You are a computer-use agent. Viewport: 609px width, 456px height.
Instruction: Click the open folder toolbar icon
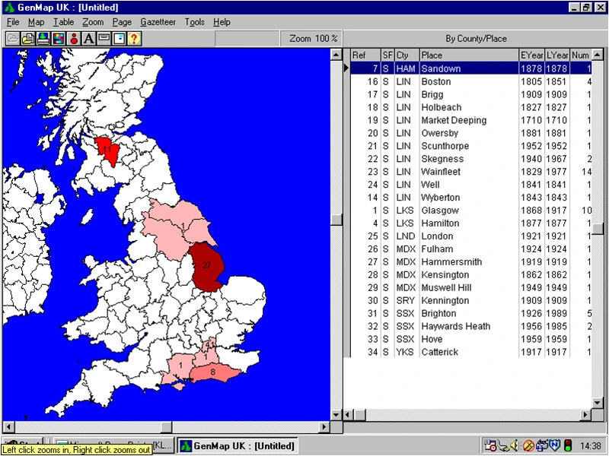(x=13, y=39)
